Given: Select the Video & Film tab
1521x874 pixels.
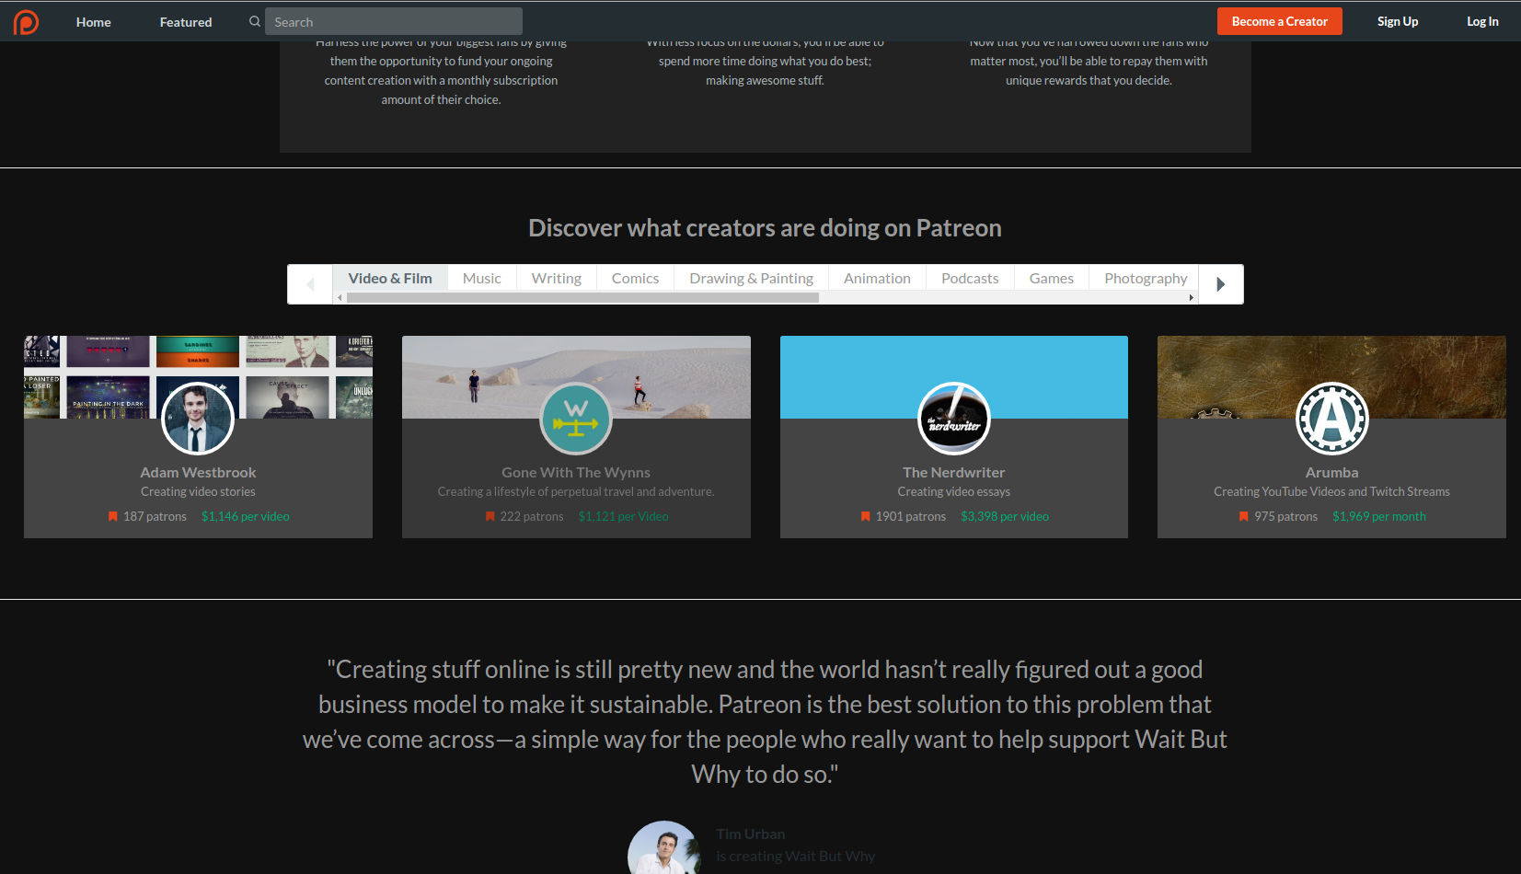Looking at the screenshot, I should 390,278.
